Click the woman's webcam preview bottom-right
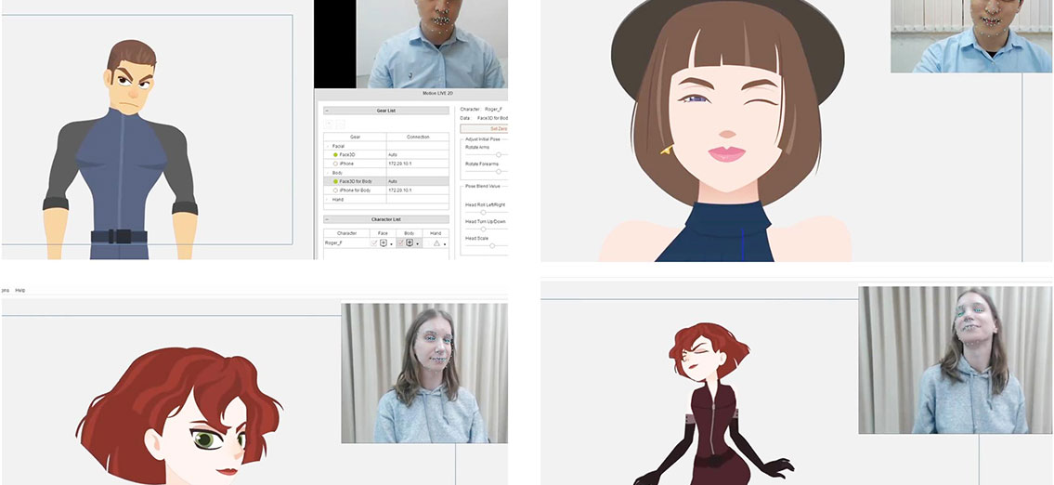1054x485 pixels. coord(956,360)
